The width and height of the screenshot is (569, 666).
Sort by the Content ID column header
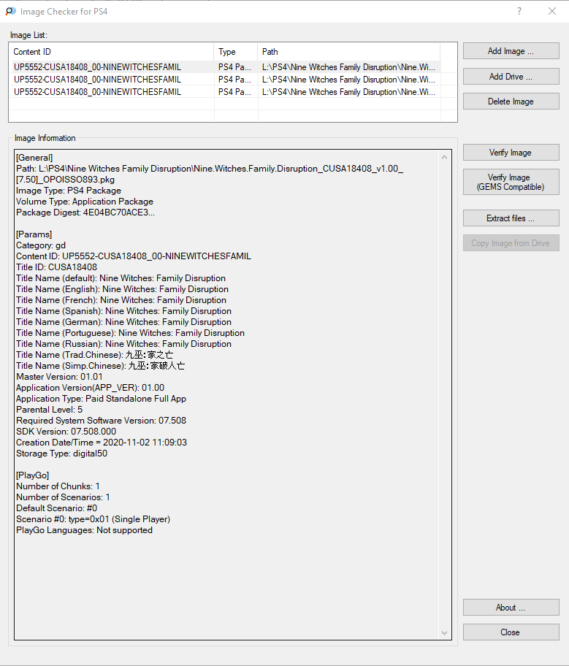111,52
